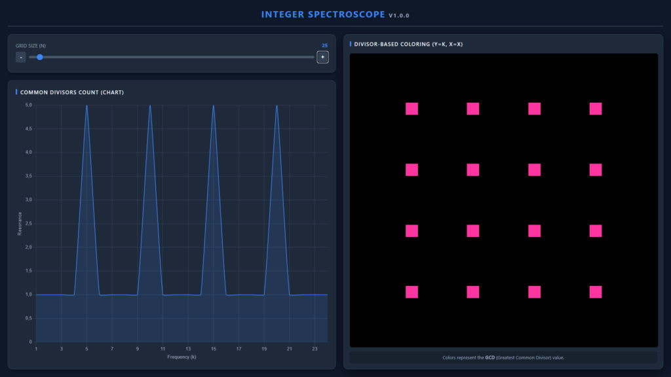Click the middle of the Grid Size slider track
Viewport: 671px width, 377px height.
pyautogui.click(x=172, y=57)
